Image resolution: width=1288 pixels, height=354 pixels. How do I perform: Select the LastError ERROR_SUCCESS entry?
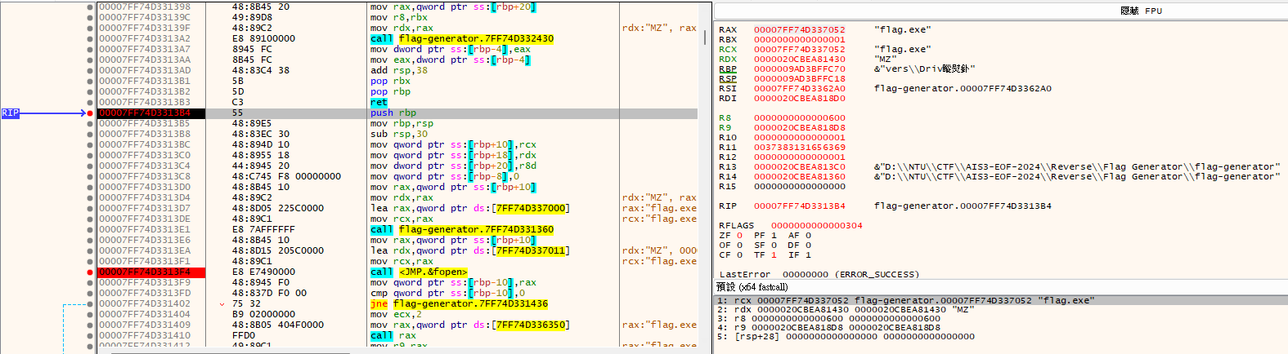819,275
